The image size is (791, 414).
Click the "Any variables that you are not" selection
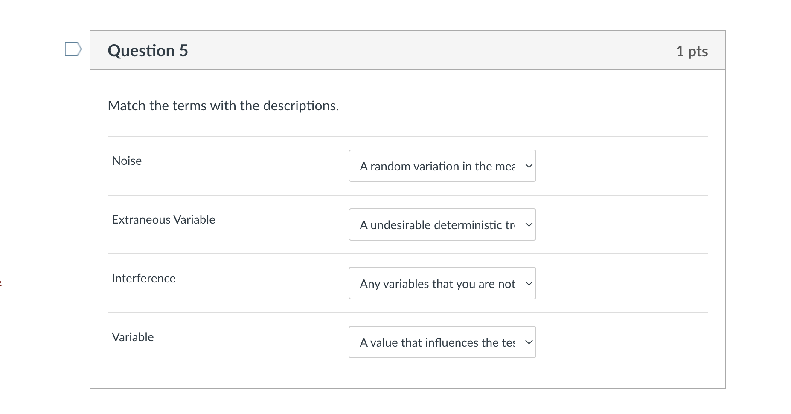point(437,284)
